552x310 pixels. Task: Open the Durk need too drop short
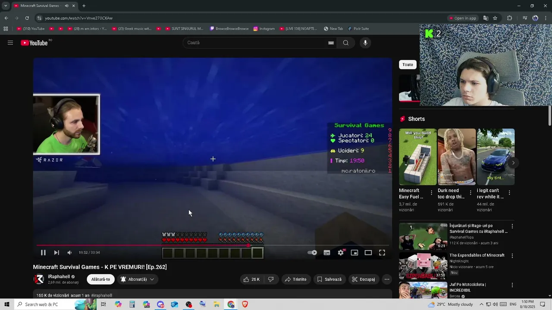click(457, 157)
